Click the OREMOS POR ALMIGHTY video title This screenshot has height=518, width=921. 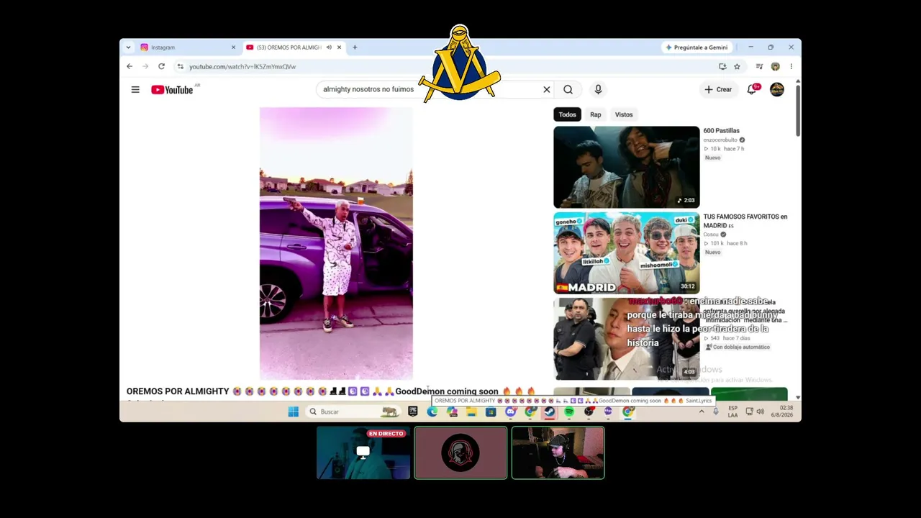tap(331, 391)
